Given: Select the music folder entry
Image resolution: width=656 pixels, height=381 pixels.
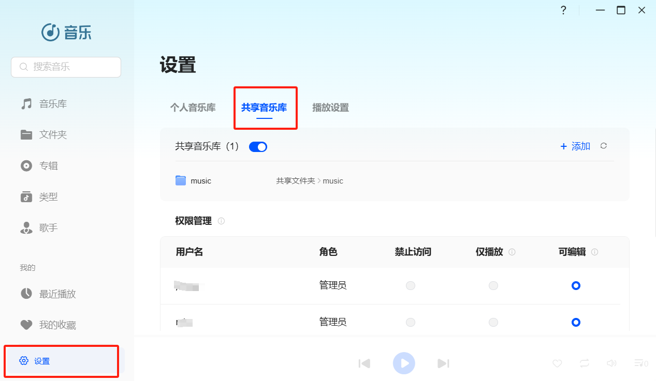Looking at the screenshot, I should click(200, 181).
